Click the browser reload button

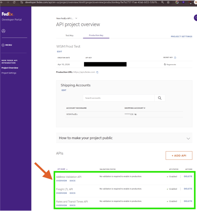point(14,2)
